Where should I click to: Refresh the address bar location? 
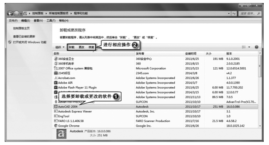coord(234,14)
